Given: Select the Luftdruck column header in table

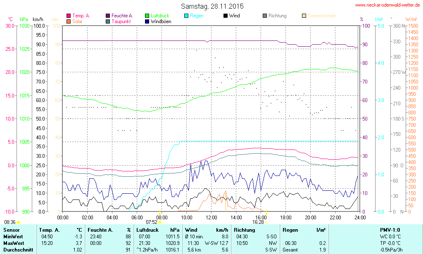Looking at the screenshot, I should pyautogui.click(x=147, y=230).
